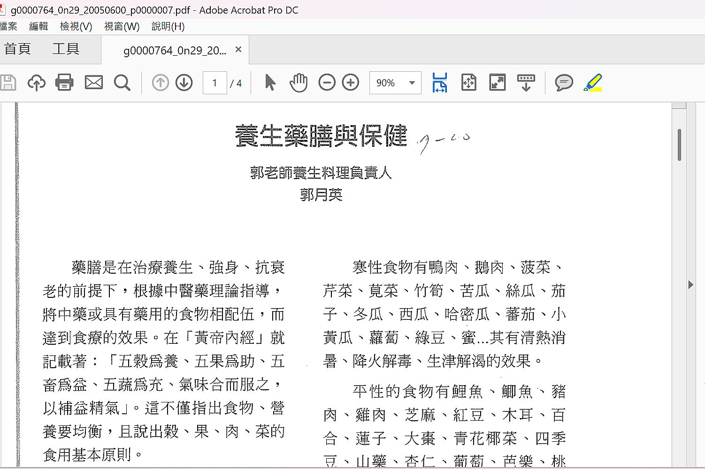Screen dimensions: 705x469
Task: Send file by email envelope icon
Action: 93,83
